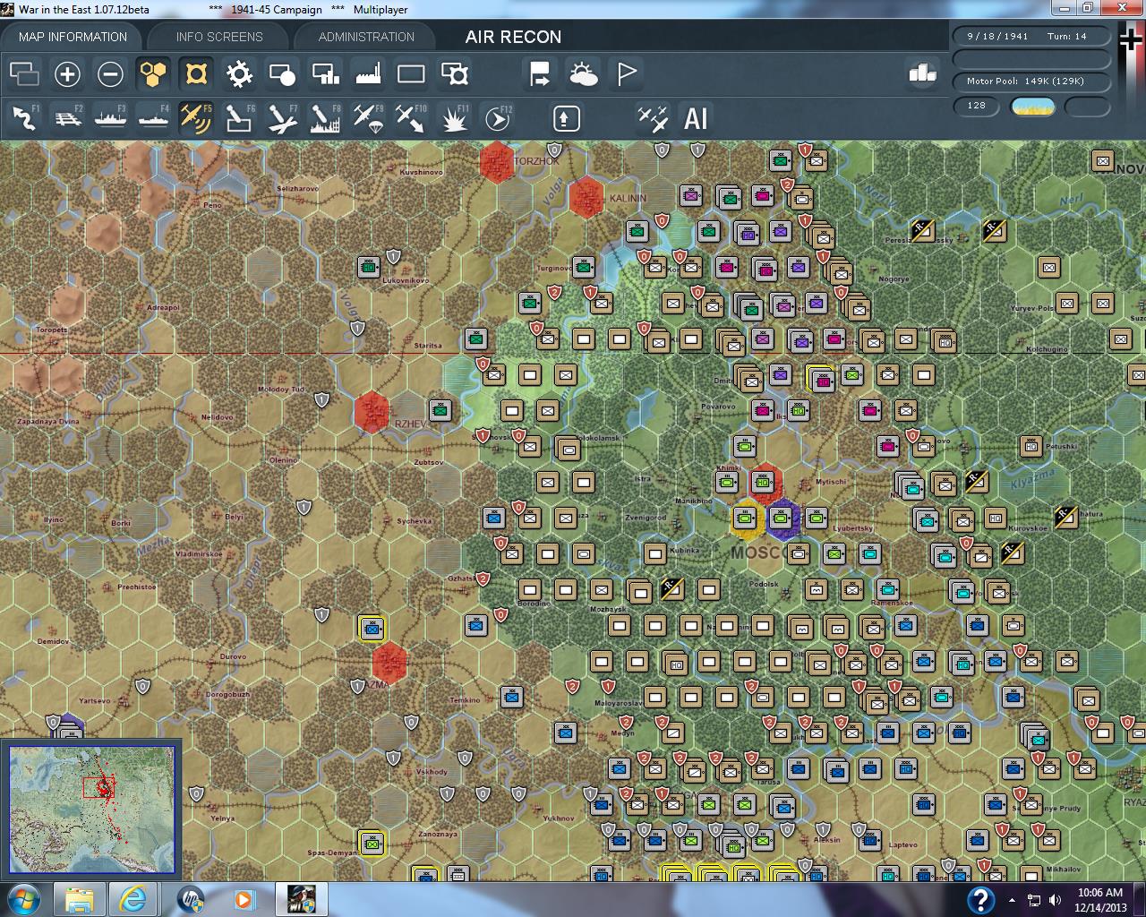Image resolution: width=1146 pixels, height=917 pixels.
Task: Click the Selizharovo town label on the map
Action: 297,189
